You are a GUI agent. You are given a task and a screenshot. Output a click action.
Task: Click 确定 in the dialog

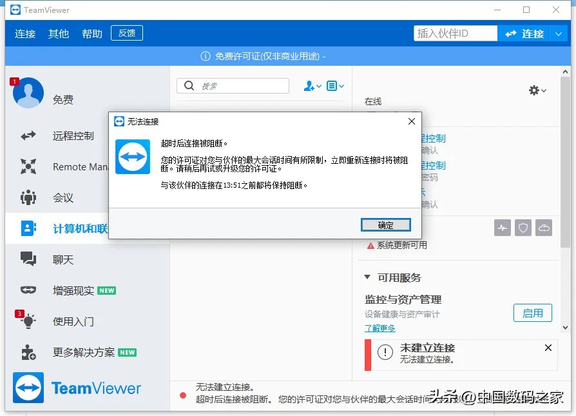386,224
